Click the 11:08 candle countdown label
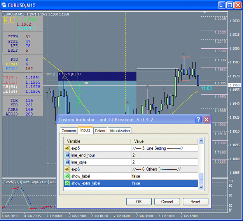 (206, 88)
